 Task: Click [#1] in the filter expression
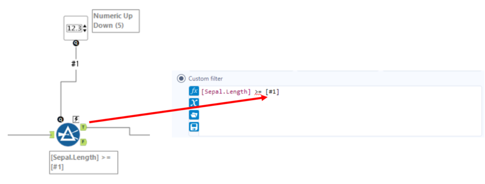[272, 91]
